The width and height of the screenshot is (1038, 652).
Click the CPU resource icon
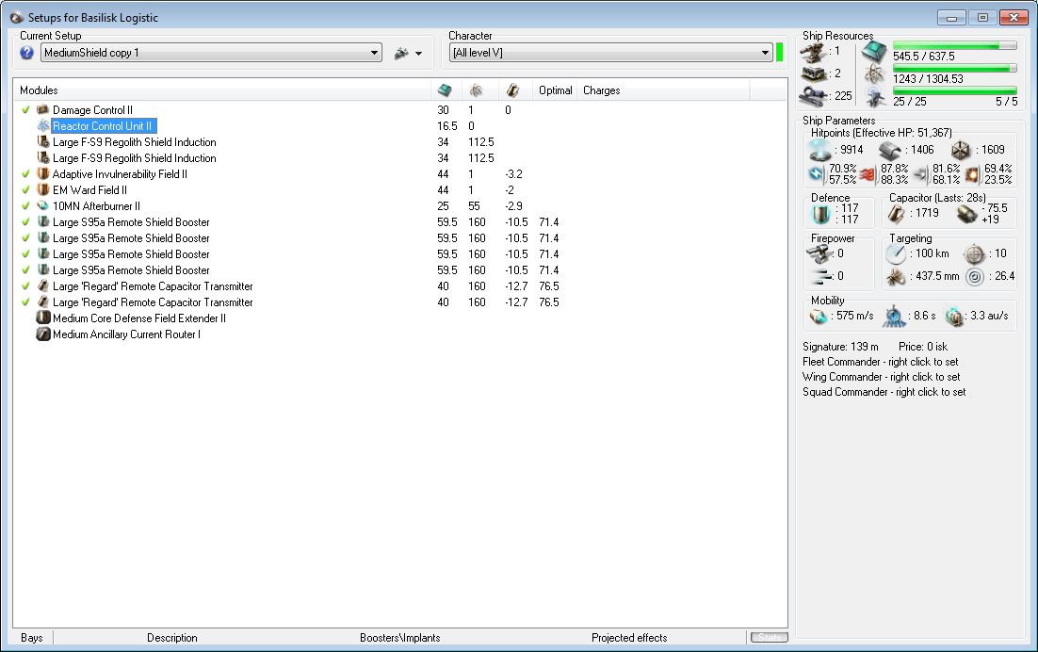click(x=874, y=52)
